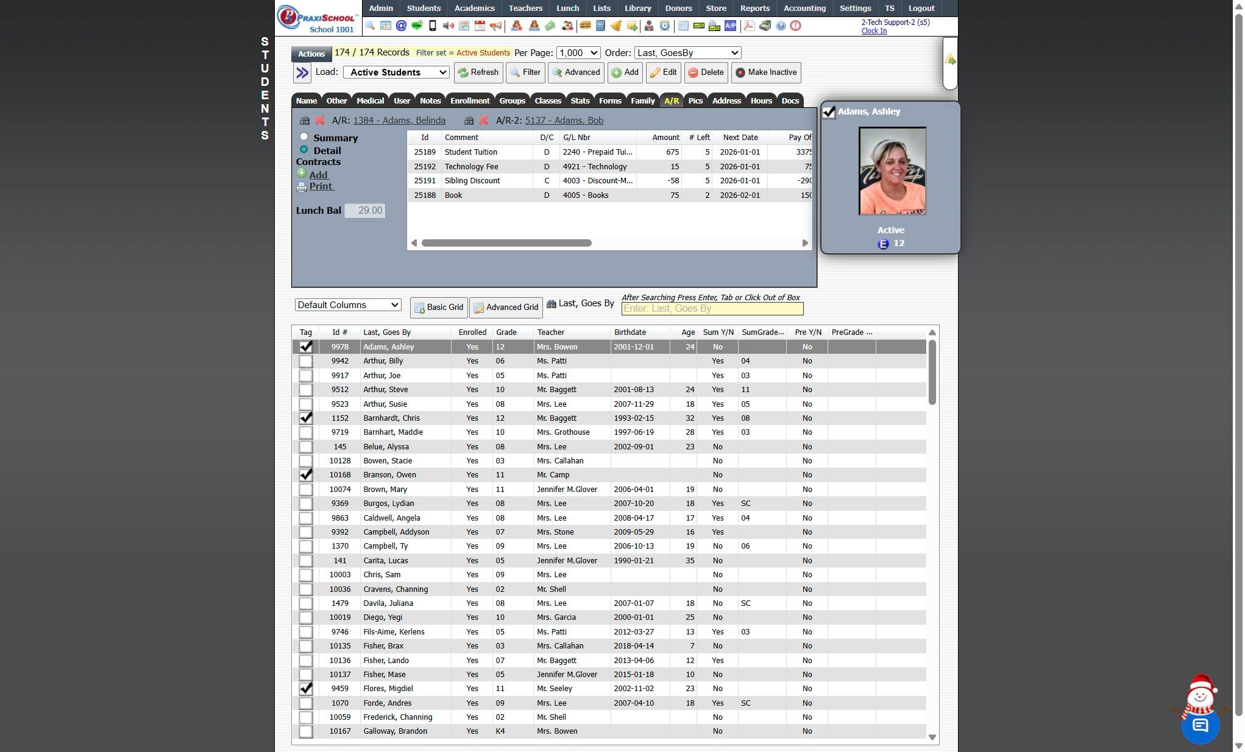Click the contracts table horizontal scrollbar
The width and height of the screenshot is (1245, 752).
(x=506, y=243)
